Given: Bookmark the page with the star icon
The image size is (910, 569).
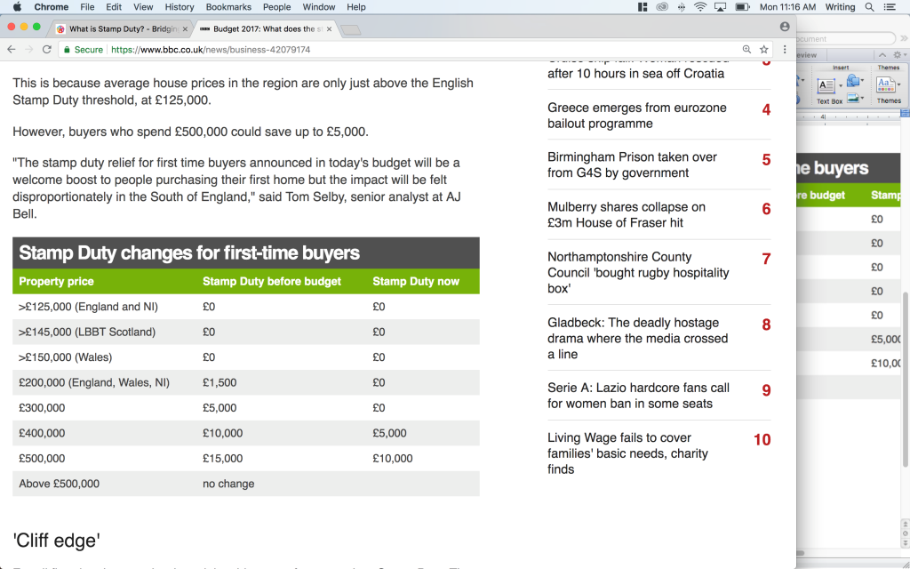Looking at the screenshot, I should point(762,51).
